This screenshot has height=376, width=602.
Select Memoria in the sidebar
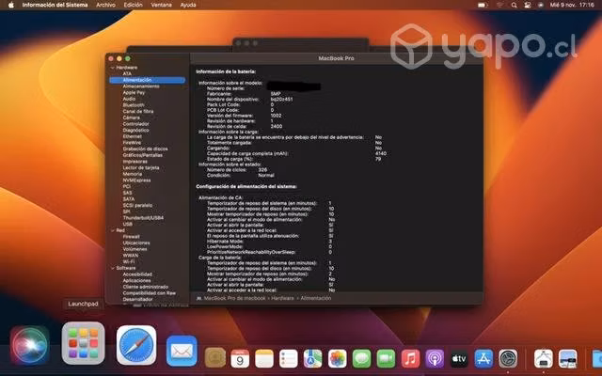(x=133, y=174)
